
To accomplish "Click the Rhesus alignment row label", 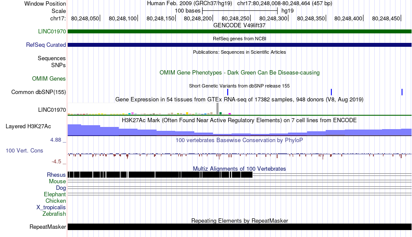I will (56, 175).
